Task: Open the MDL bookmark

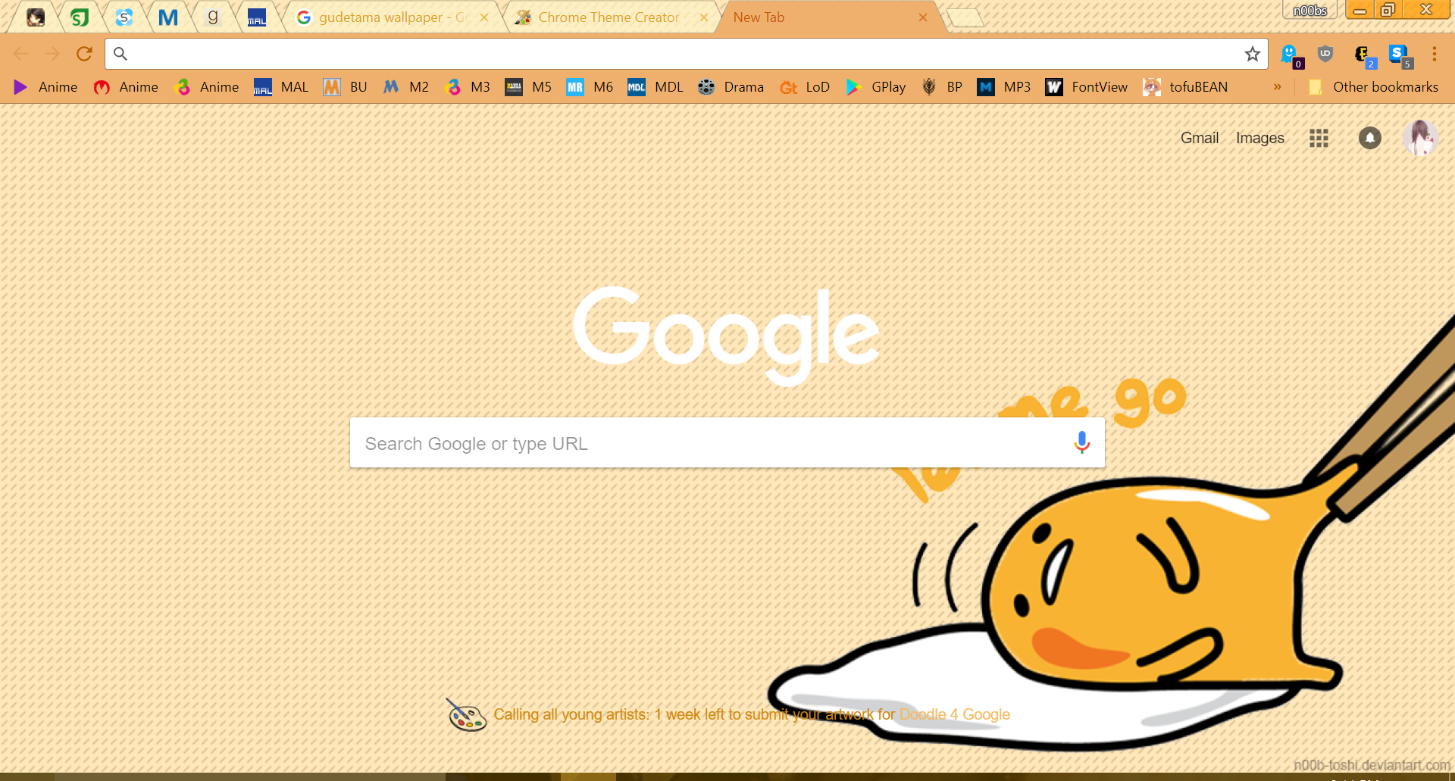Action: coord(656,87)
